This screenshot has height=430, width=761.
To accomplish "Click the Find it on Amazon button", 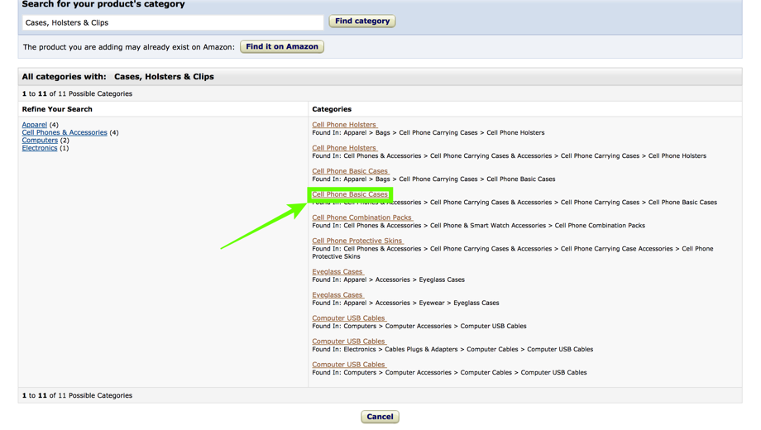I will coord(282,46).
